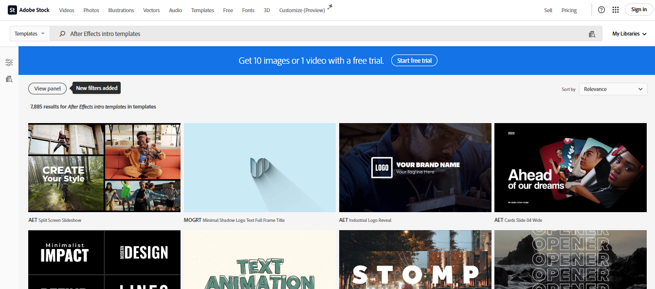655x289 pixels.
Task: Expand the Templates search category selector
Action: [x=29, y=34]
